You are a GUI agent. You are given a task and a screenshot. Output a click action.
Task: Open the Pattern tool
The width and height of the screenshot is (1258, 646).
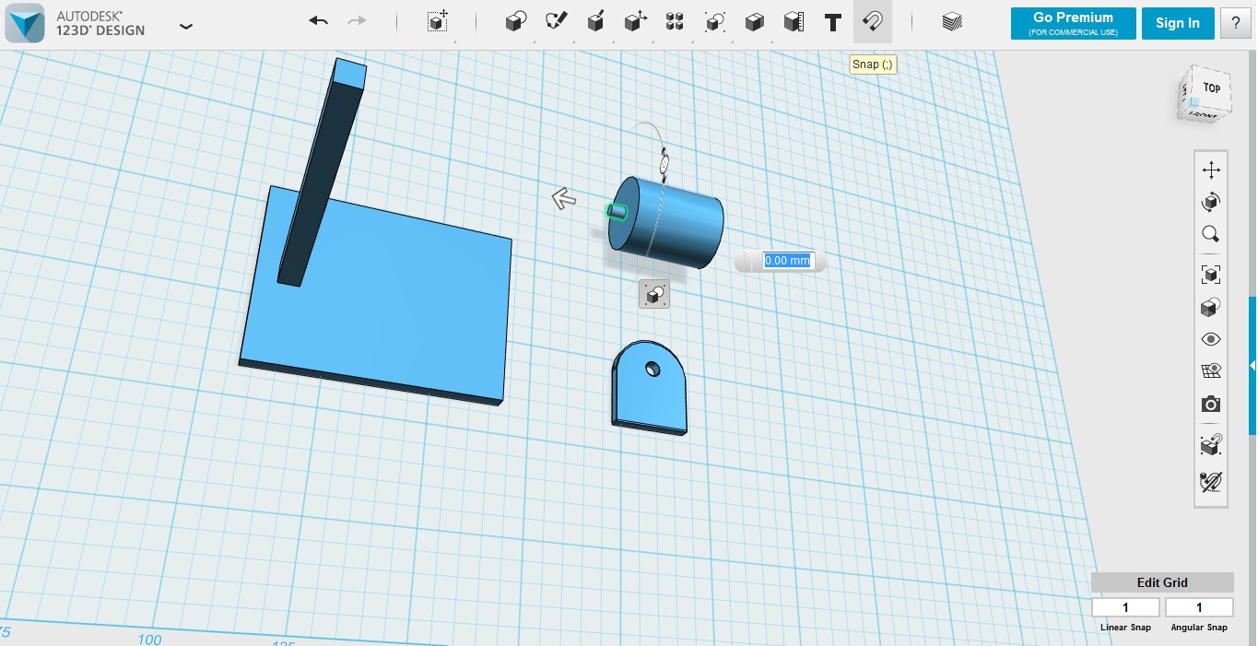[x=675, y=21]
